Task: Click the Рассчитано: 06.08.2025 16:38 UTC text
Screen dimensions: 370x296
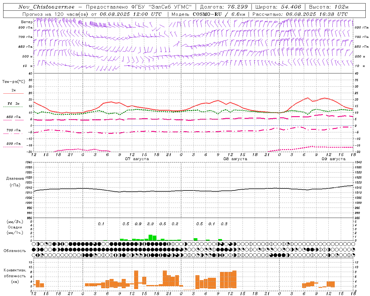Action: pyautogui.click(x=300, y=14)
